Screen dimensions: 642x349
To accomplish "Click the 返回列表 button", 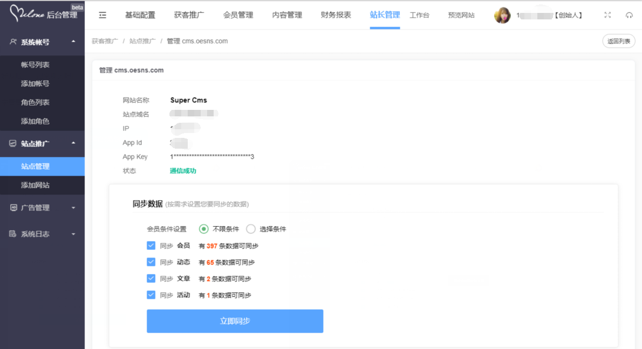I will click(x=618, y=41).
